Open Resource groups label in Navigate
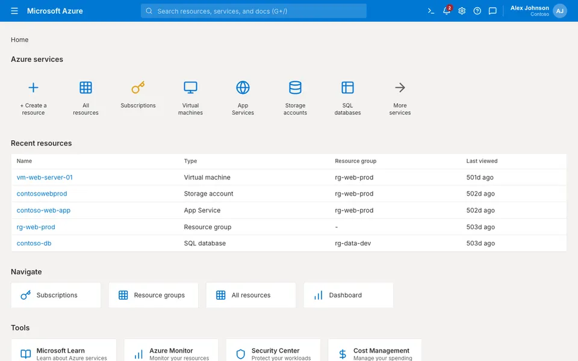 coord(159,295)
